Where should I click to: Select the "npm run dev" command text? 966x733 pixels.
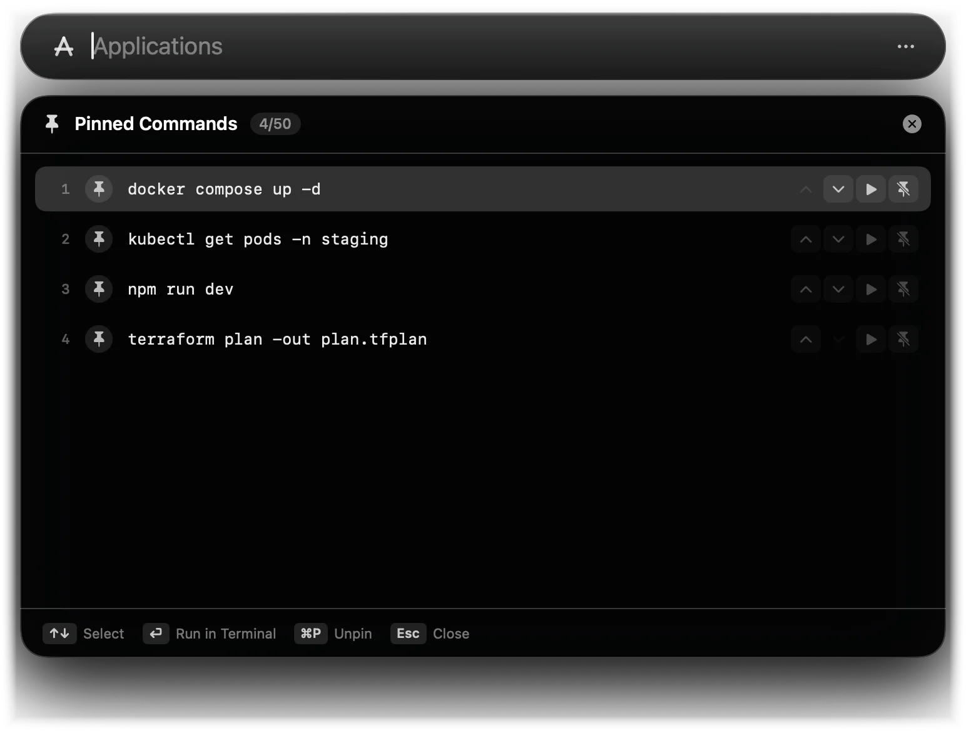(x=180, y=290)
